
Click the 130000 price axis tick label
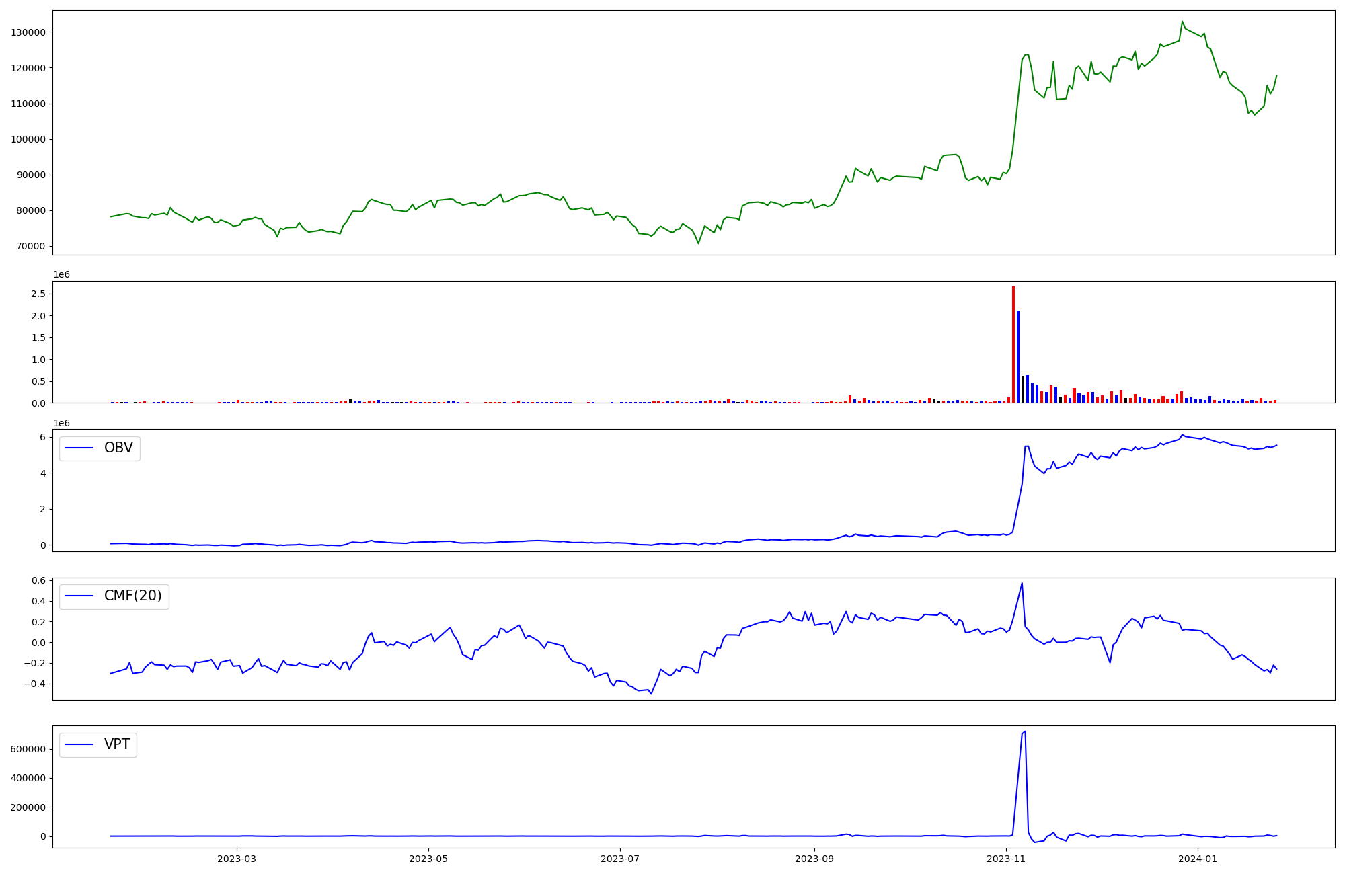(x=28, y=32)
